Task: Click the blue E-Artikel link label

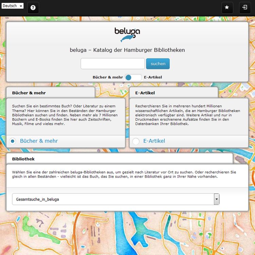Action: coord(154,141)
